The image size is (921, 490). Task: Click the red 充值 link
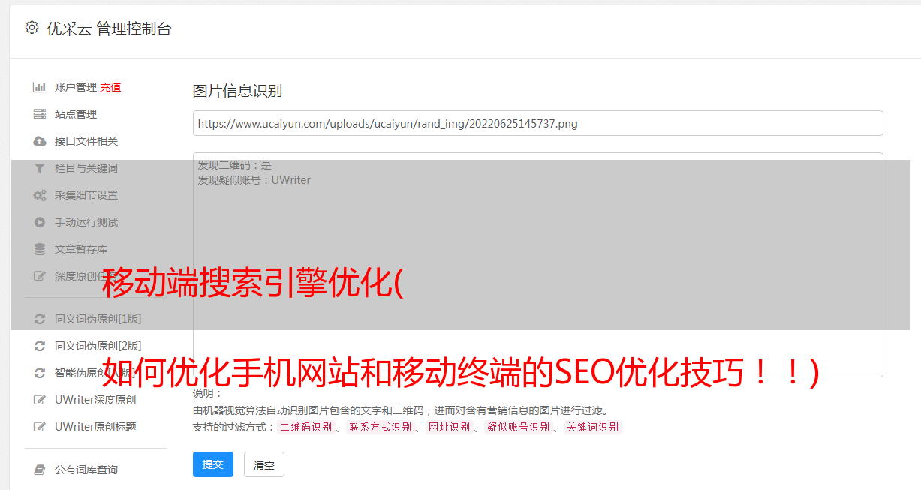coord(110,87)
